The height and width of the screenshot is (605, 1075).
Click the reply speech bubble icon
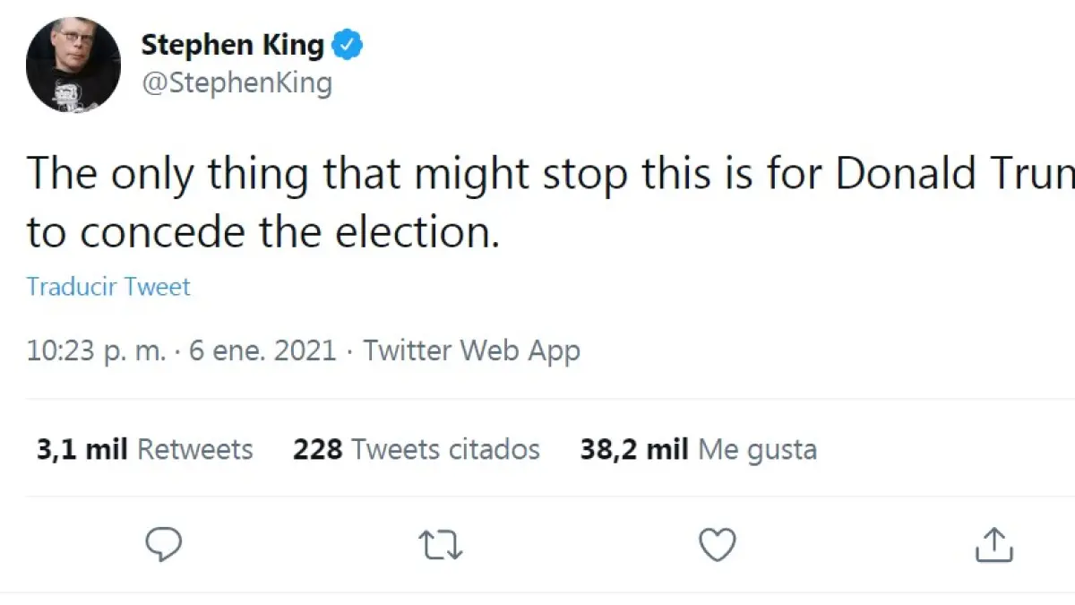pyautogui.click(x=163, y=543)
